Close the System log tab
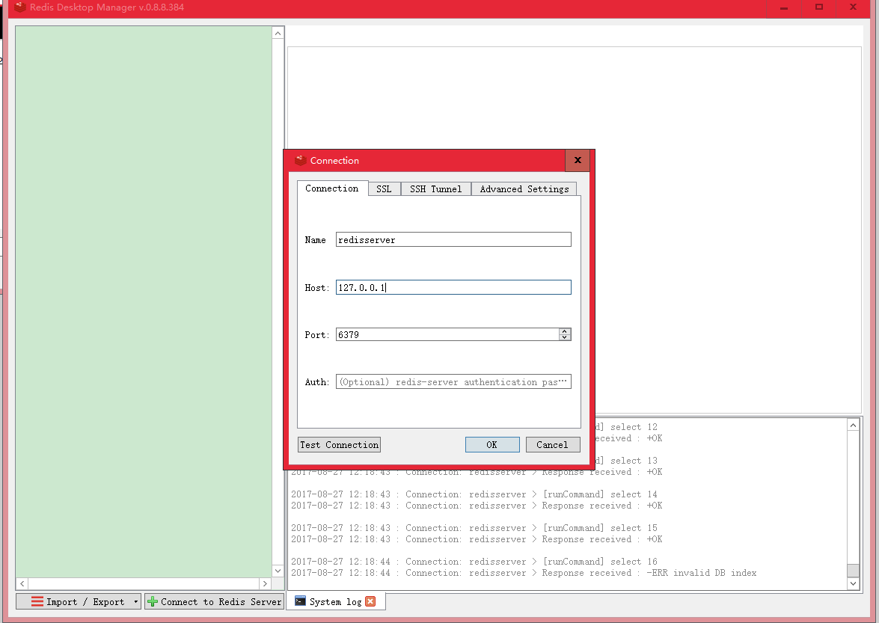The width and height of the screenshot is (879, 623). pos(370,601)
